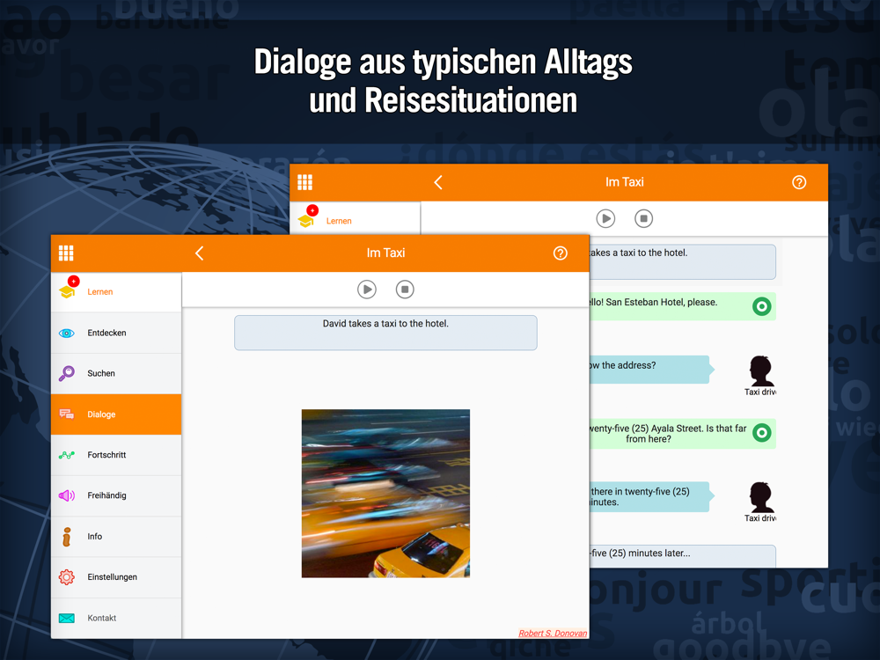Screen dimensions: 880x660
Task: Click the magnifier icon beside Suchen
Action: tap(67, 373)
